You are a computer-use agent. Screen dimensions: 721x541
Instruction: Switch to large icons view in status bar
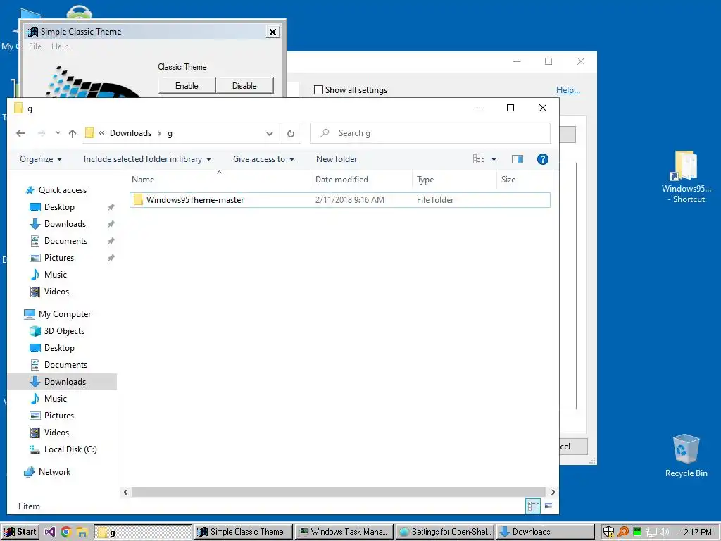pyautogui.click(x=548, y=506)
